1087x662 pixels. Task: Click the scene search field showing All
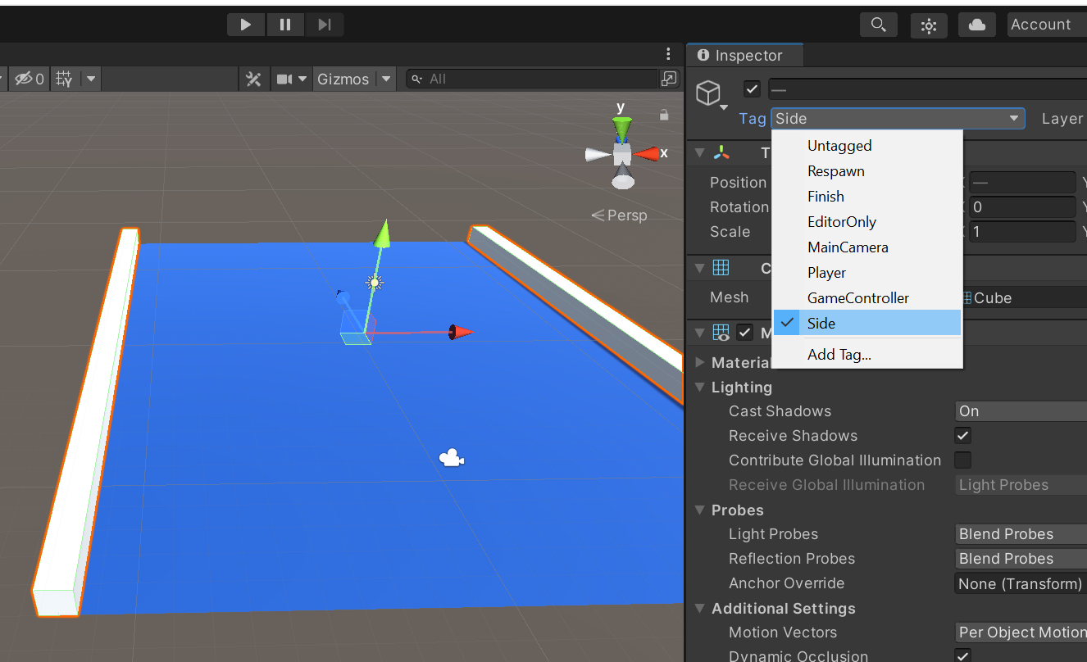coord(533,79)
